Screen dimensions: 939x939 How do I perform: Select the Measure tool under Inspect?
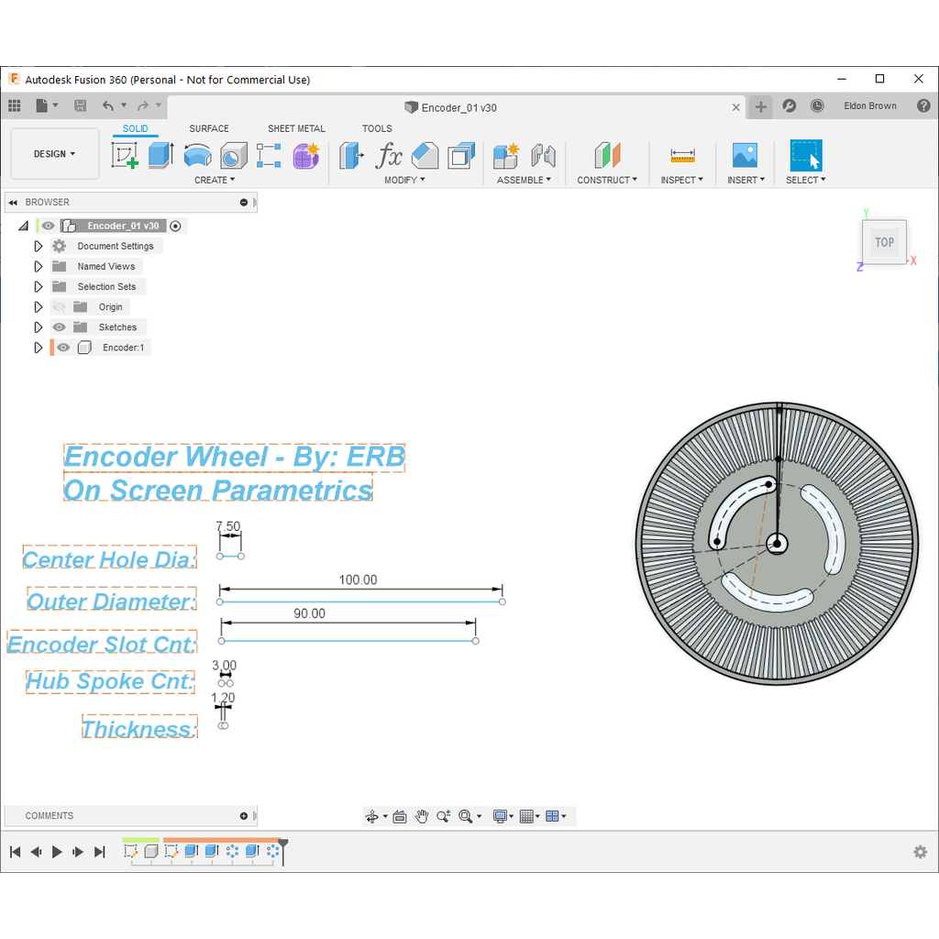(682, 156)
